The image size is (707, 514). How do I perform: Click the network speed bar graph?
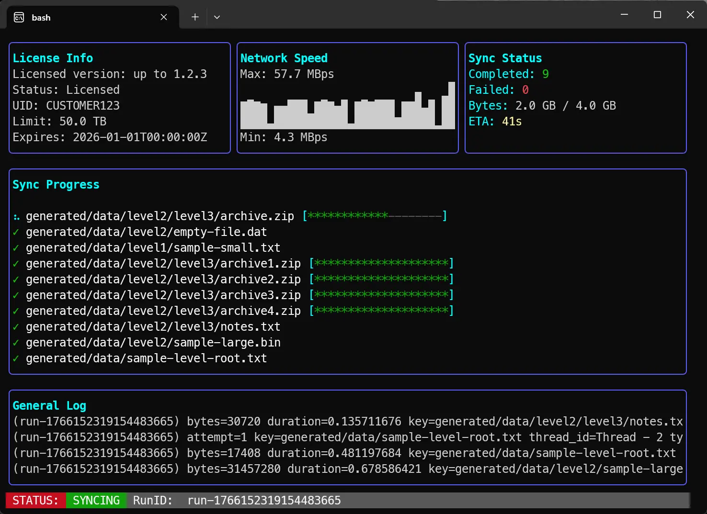click(x=348, y=105)
